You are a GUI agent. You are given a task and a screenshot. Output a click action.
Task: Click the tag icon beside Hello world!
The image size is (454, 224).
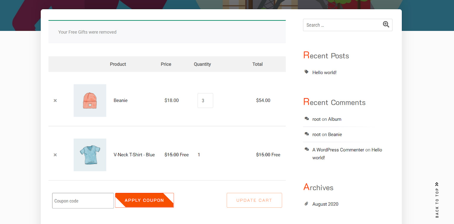coord(306,72)
